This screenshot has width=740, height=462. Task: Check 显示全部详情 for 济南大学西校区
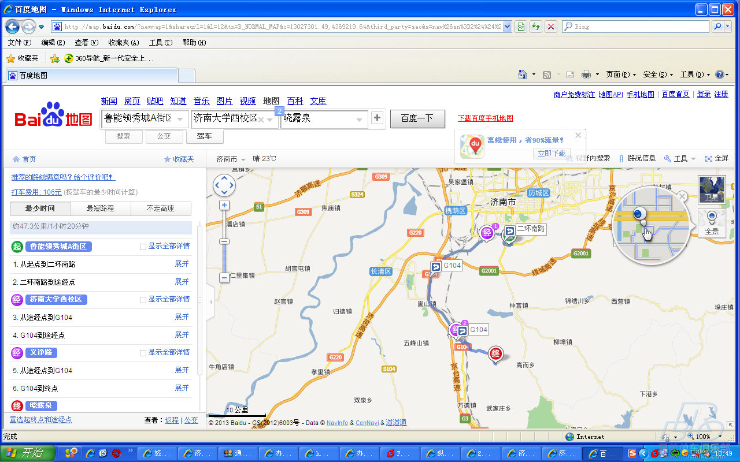(143, 300)
